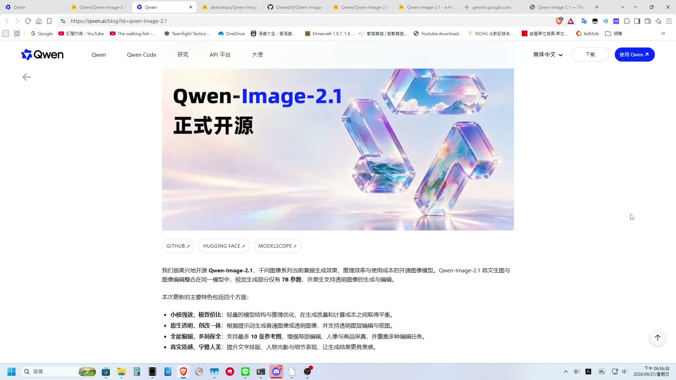
Task: Click the purple TDK extension icon
Action: coord(616,21)
